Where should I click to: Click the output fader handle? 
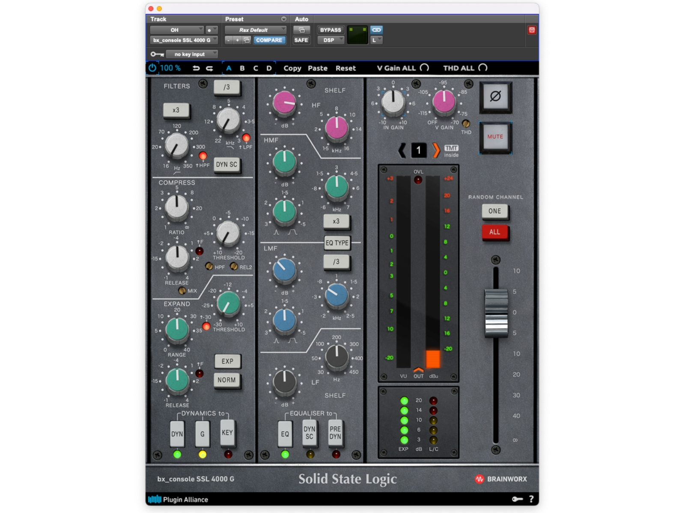496,313
